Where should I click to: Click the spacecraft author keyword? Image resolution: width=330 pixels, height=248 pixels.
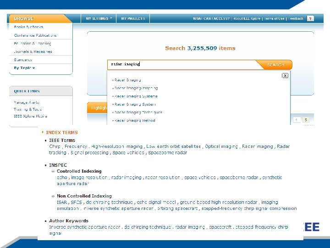coord(220,227)
